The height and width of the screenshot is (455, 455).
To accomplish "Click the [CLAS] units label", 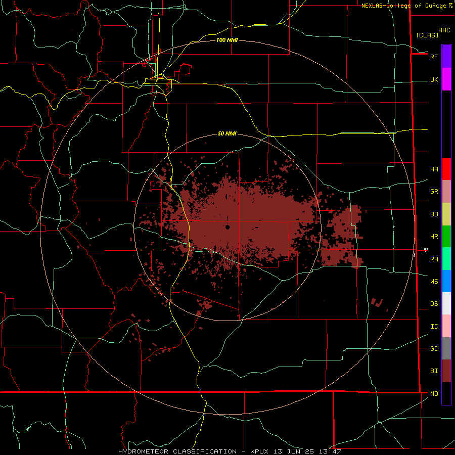I will (427, 35).
